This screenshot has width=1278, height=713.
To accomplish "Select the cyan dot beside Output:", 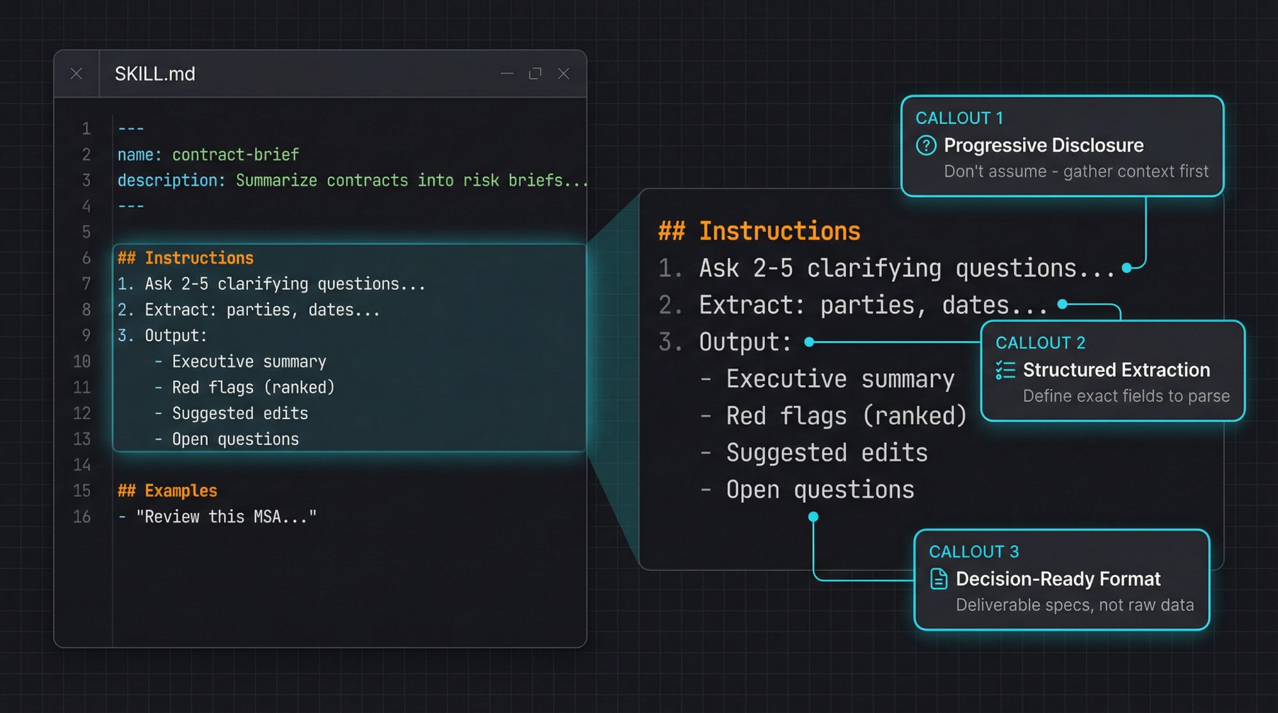I will [x=810, y=342].
